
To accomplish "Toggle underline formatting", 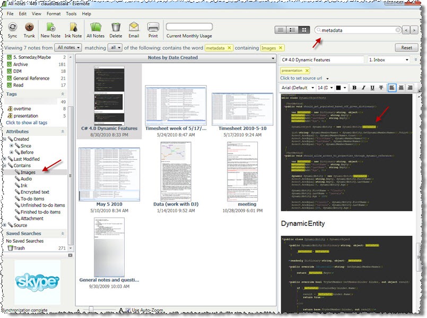I will (372, 88).
